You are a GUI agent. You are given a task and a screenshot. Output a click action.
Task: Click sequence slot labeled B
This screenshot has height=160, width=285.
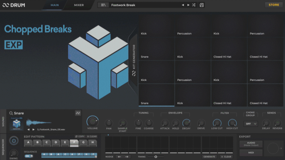51,154
